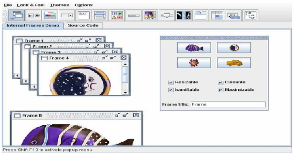Click the down arrow of Frame 4's vertical scrollbar

pyautogui.click(x=125, y=92)
